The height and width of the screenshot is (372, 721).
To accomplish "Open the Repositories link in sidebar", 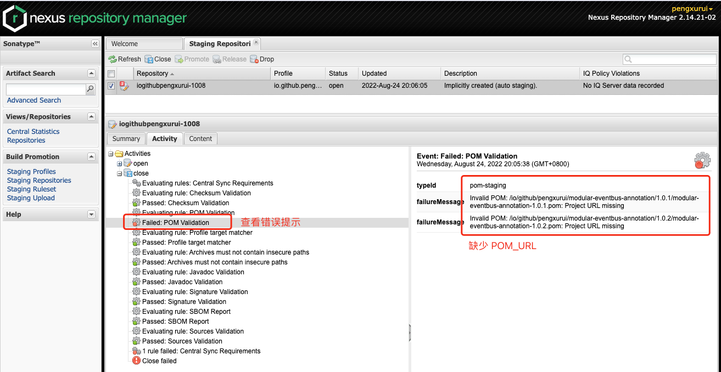I will 26,140.
